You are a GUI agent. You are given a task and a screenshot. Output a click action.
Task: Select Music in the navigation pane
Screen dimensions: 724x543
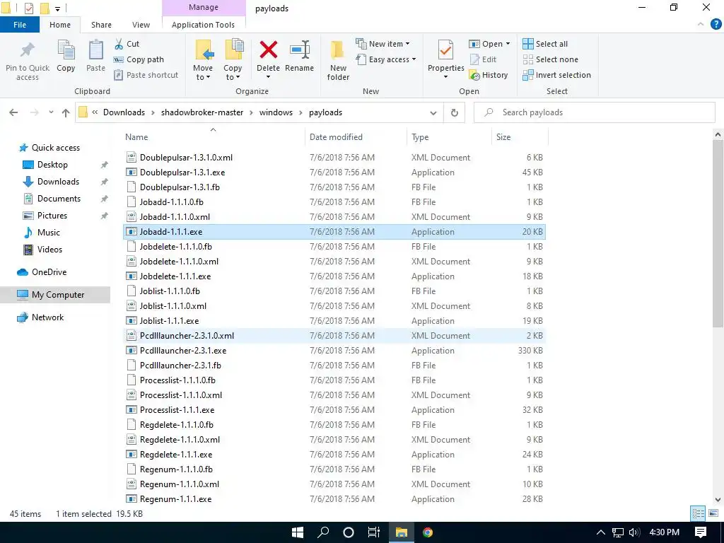pyautogui.click(x=49, y=233)
